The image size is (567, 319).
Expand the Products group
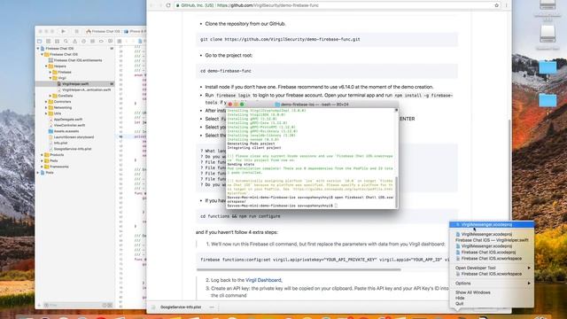(x=43, y=155)
